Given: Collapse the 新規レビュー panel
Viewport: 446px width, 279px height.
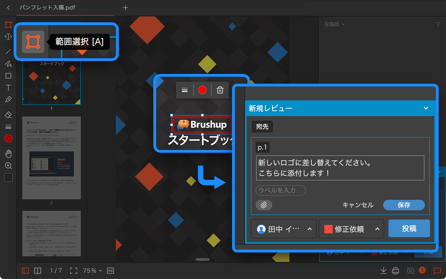Looking at the screenshot, I should click(426, 108).
